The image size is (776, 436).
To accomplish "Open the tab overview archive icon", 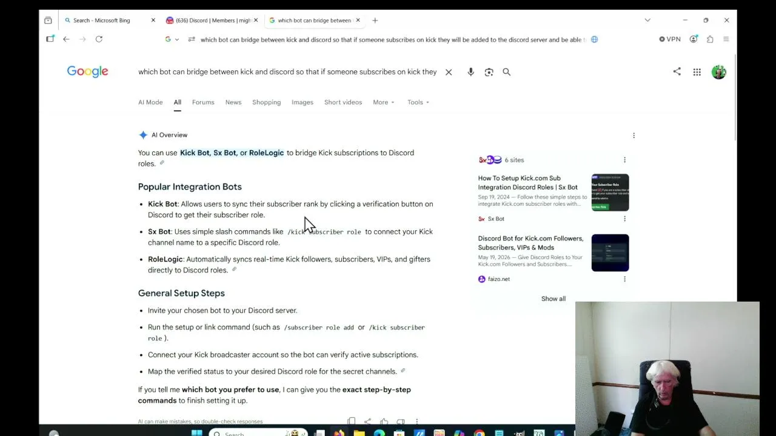I will pos(48,20).
